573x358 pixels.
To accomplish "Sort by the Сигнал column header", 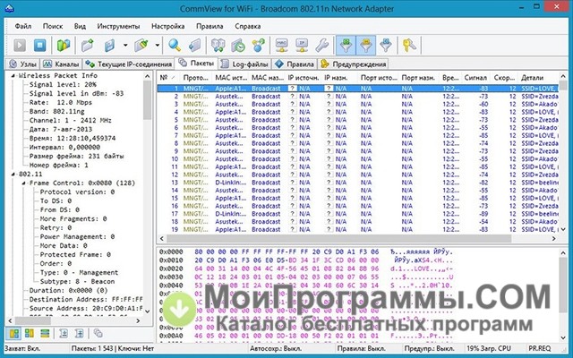I will point(475,78).
